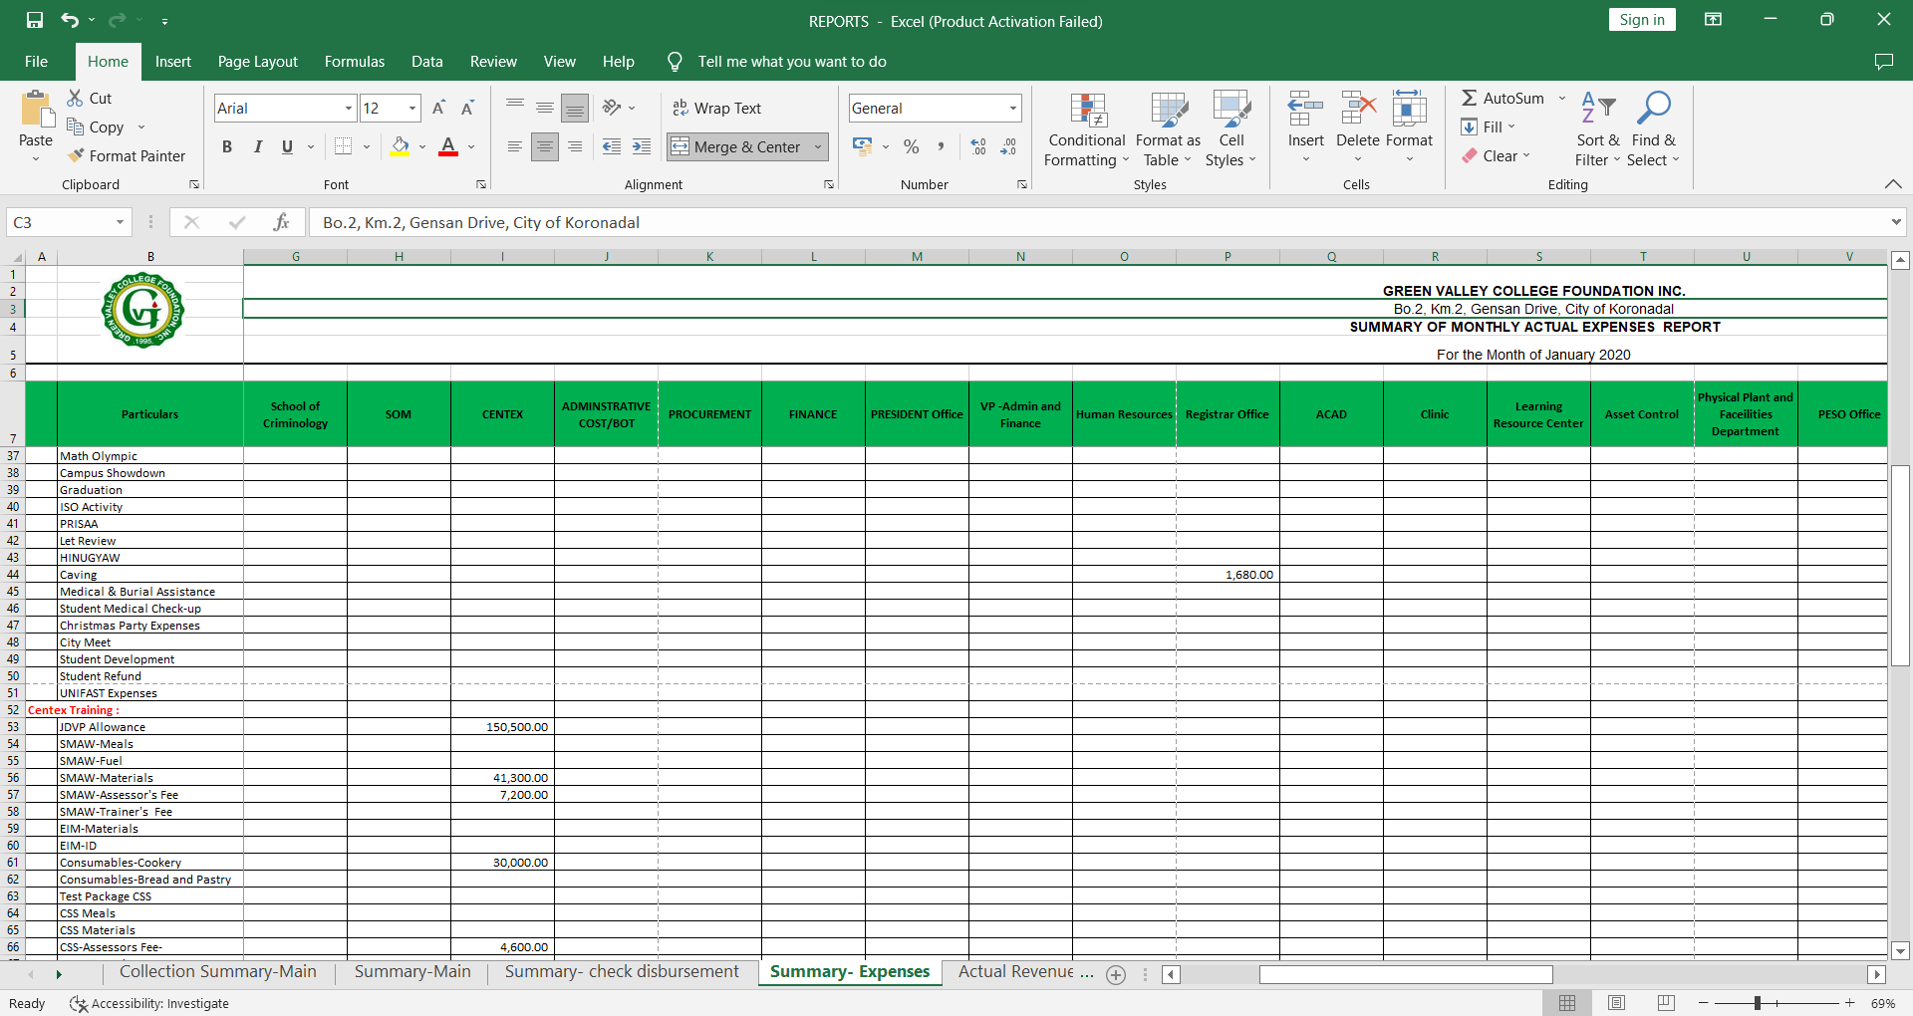Open Cell Styles gallery

coord(1231,129)
